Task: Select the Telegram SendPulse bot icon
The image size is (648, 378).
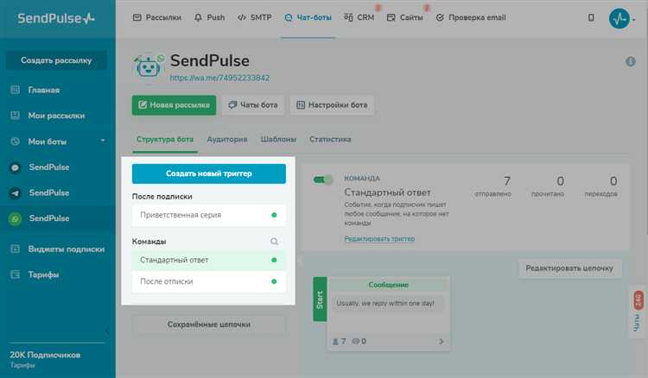Action: (x=15, y=193)
